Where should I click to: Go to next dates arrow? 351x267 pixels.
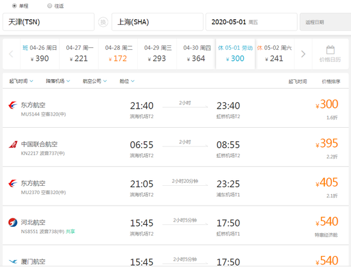pos(303,54)
